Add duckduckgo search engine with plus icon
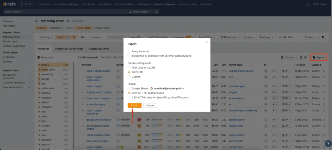The height and width of the screenshot is (150, 332). coord(83,126)
